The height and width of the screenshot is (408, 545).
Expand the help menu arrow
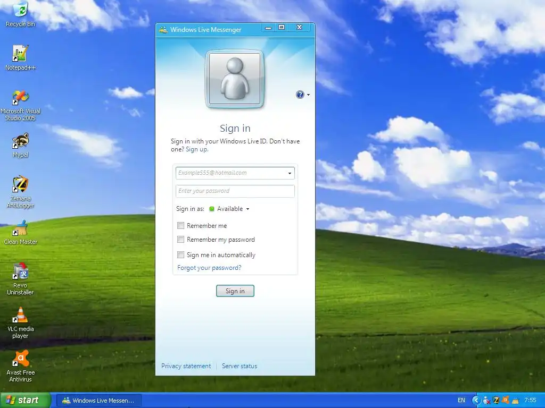click(x=308, y=95)
